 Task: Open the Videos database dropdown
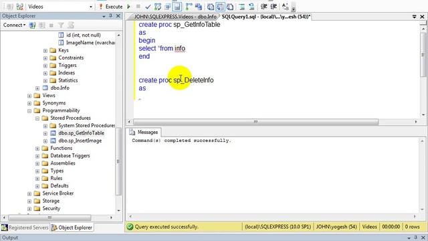coord(91,7)
